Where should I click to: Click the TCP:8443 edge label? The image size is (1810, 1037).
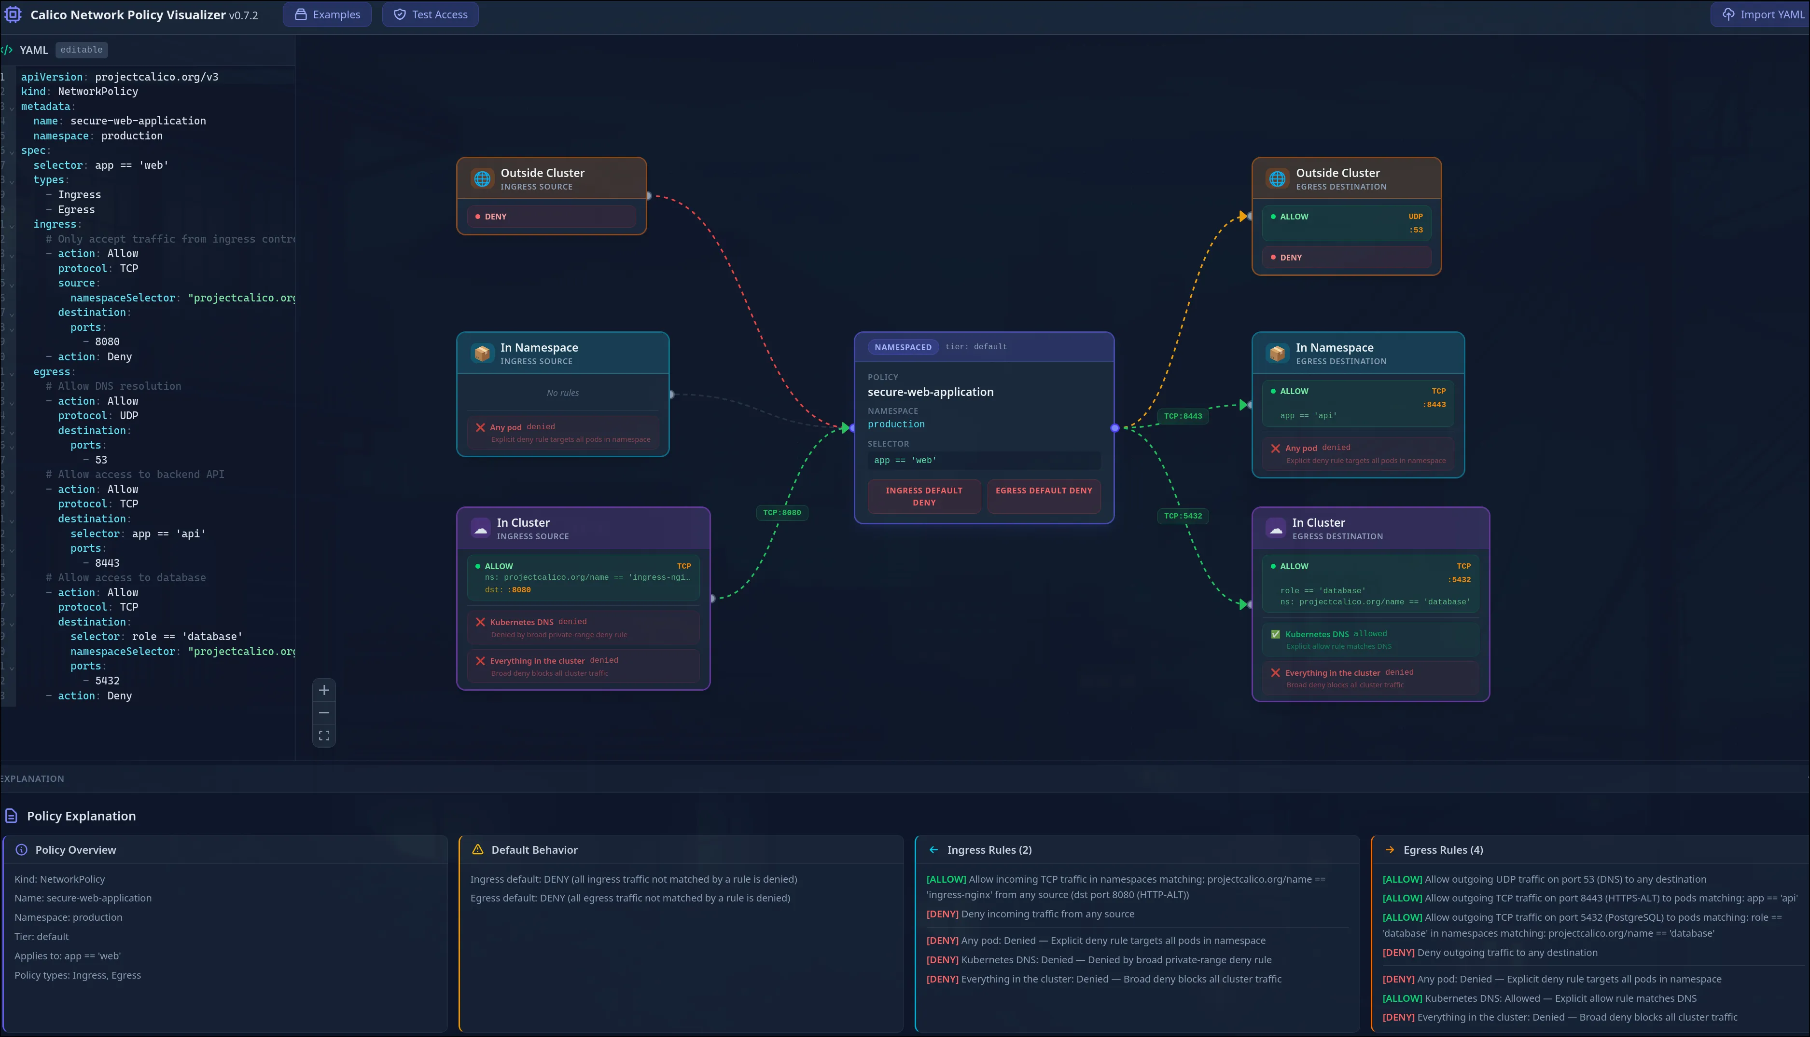point(1183,416)
